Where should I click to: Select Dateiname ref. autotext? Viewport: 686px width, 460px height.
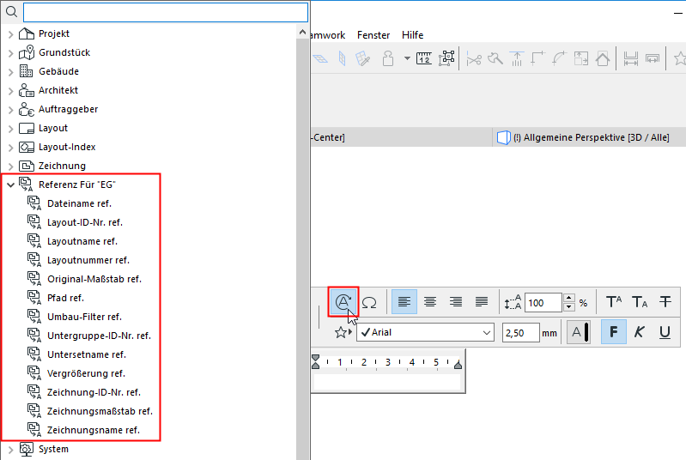(x=79, y=203)
